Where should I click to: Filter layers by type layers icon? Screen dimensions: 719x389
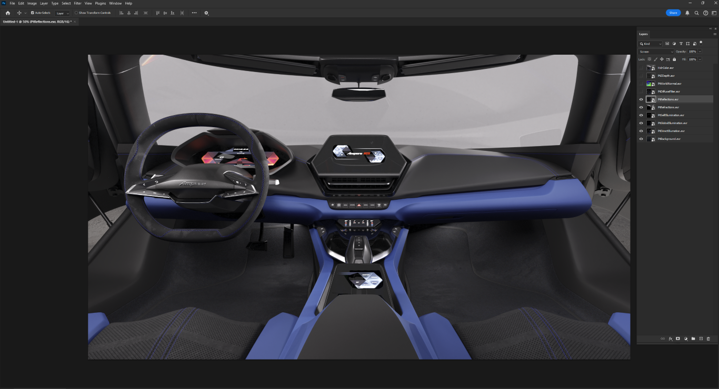pyautogui.click(x=681, y=44)
